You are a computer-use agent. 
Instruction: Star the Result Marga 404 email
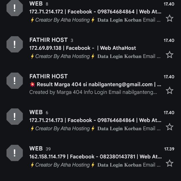coord(169,90)
